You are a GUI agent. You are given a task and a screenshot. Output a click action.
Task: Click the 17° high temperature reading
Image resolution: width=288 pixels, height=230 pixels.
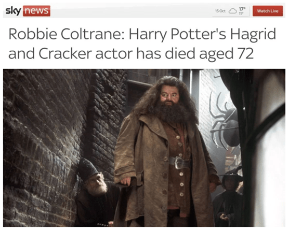point(242,9)
